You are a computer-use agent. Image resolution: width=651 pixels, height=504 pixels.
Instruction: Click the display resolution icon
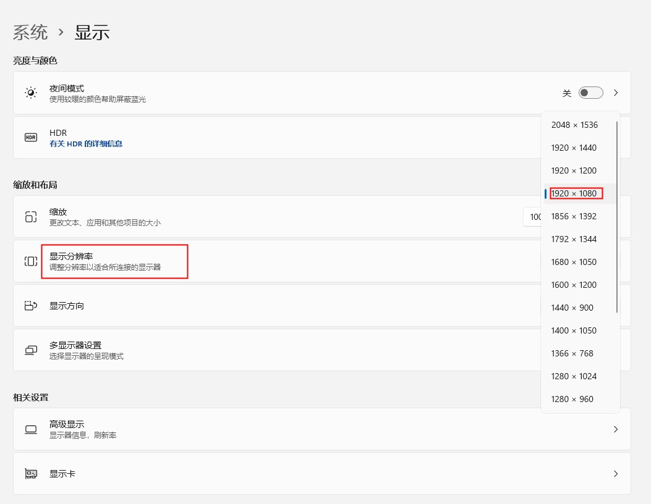point(31,261)
